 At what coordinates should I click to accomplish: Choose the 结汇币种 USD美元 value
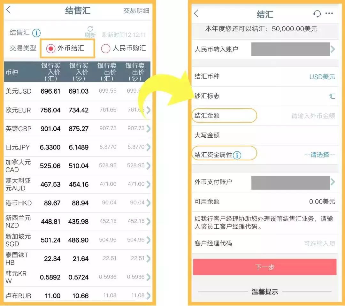322,77
